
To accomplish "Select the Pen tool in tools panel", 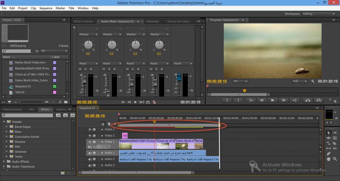I will coord(328,153).
